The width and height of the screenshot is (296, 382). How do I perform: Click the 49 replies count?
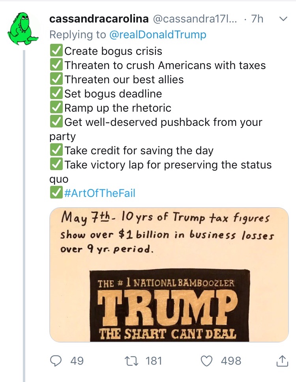pos(77,360)
